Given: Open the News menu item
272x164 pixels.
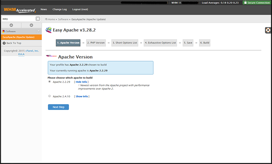Looking at the screenshot, I should 44,9.
